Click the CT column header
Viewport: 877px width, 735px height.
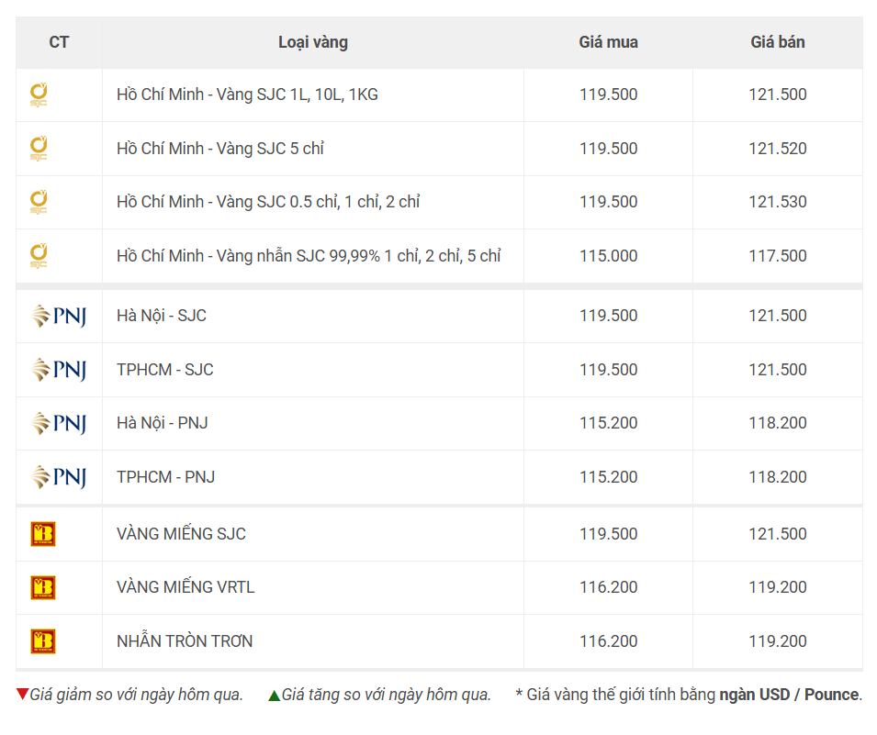pyautogui.click(x=60, y=42)
